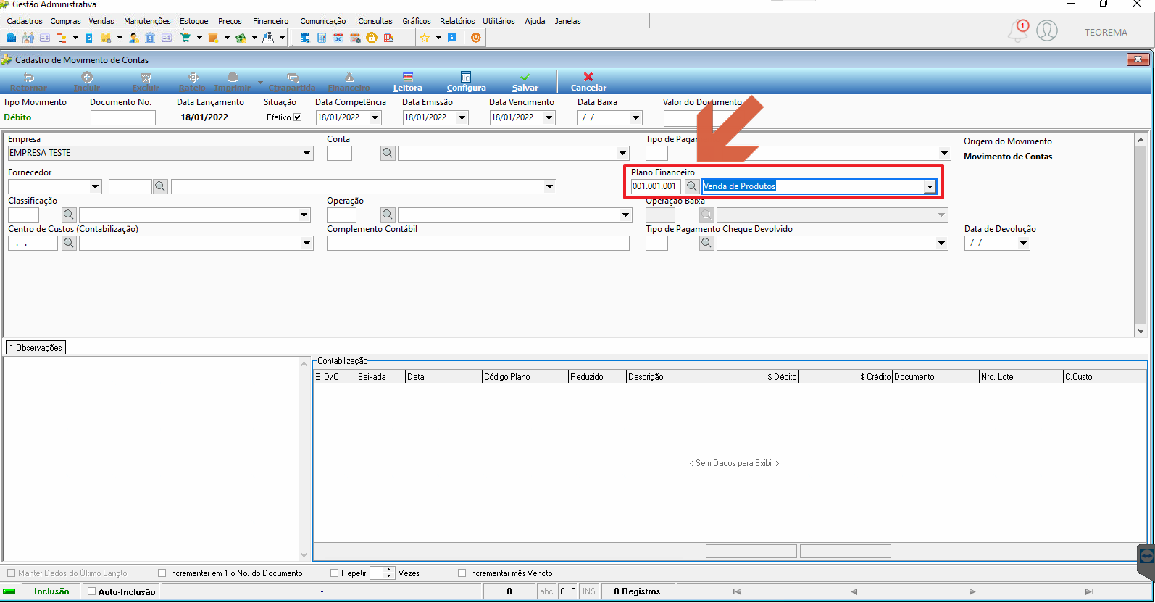Open the Financeiro menu

coord(270,21)
